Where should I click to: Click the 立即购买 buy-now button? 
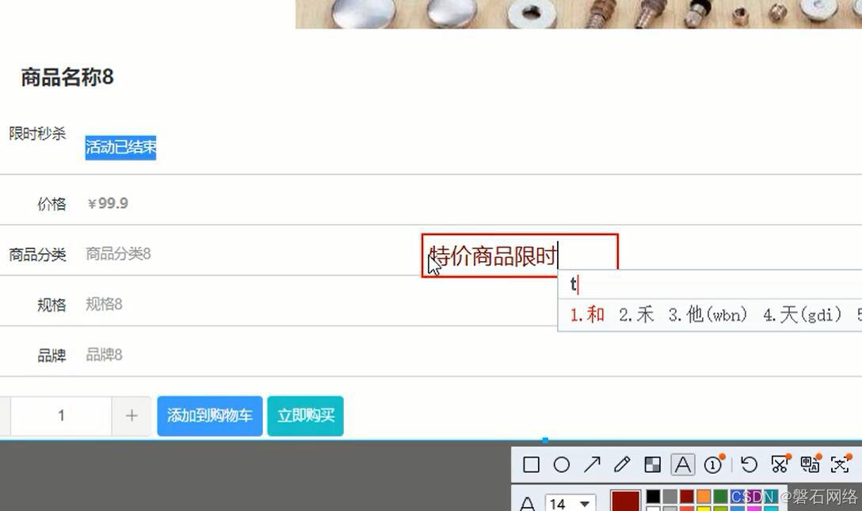click(305, 415)
